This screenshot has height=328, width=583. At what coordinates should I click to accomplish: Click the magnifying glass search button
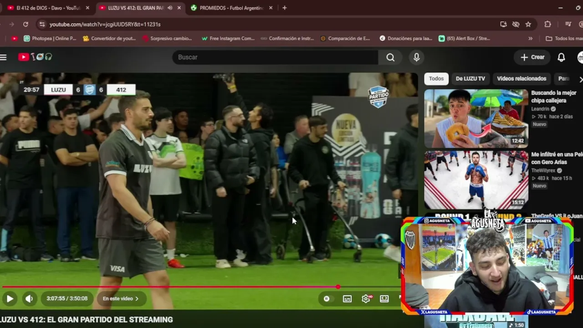(x=390, y=57)
